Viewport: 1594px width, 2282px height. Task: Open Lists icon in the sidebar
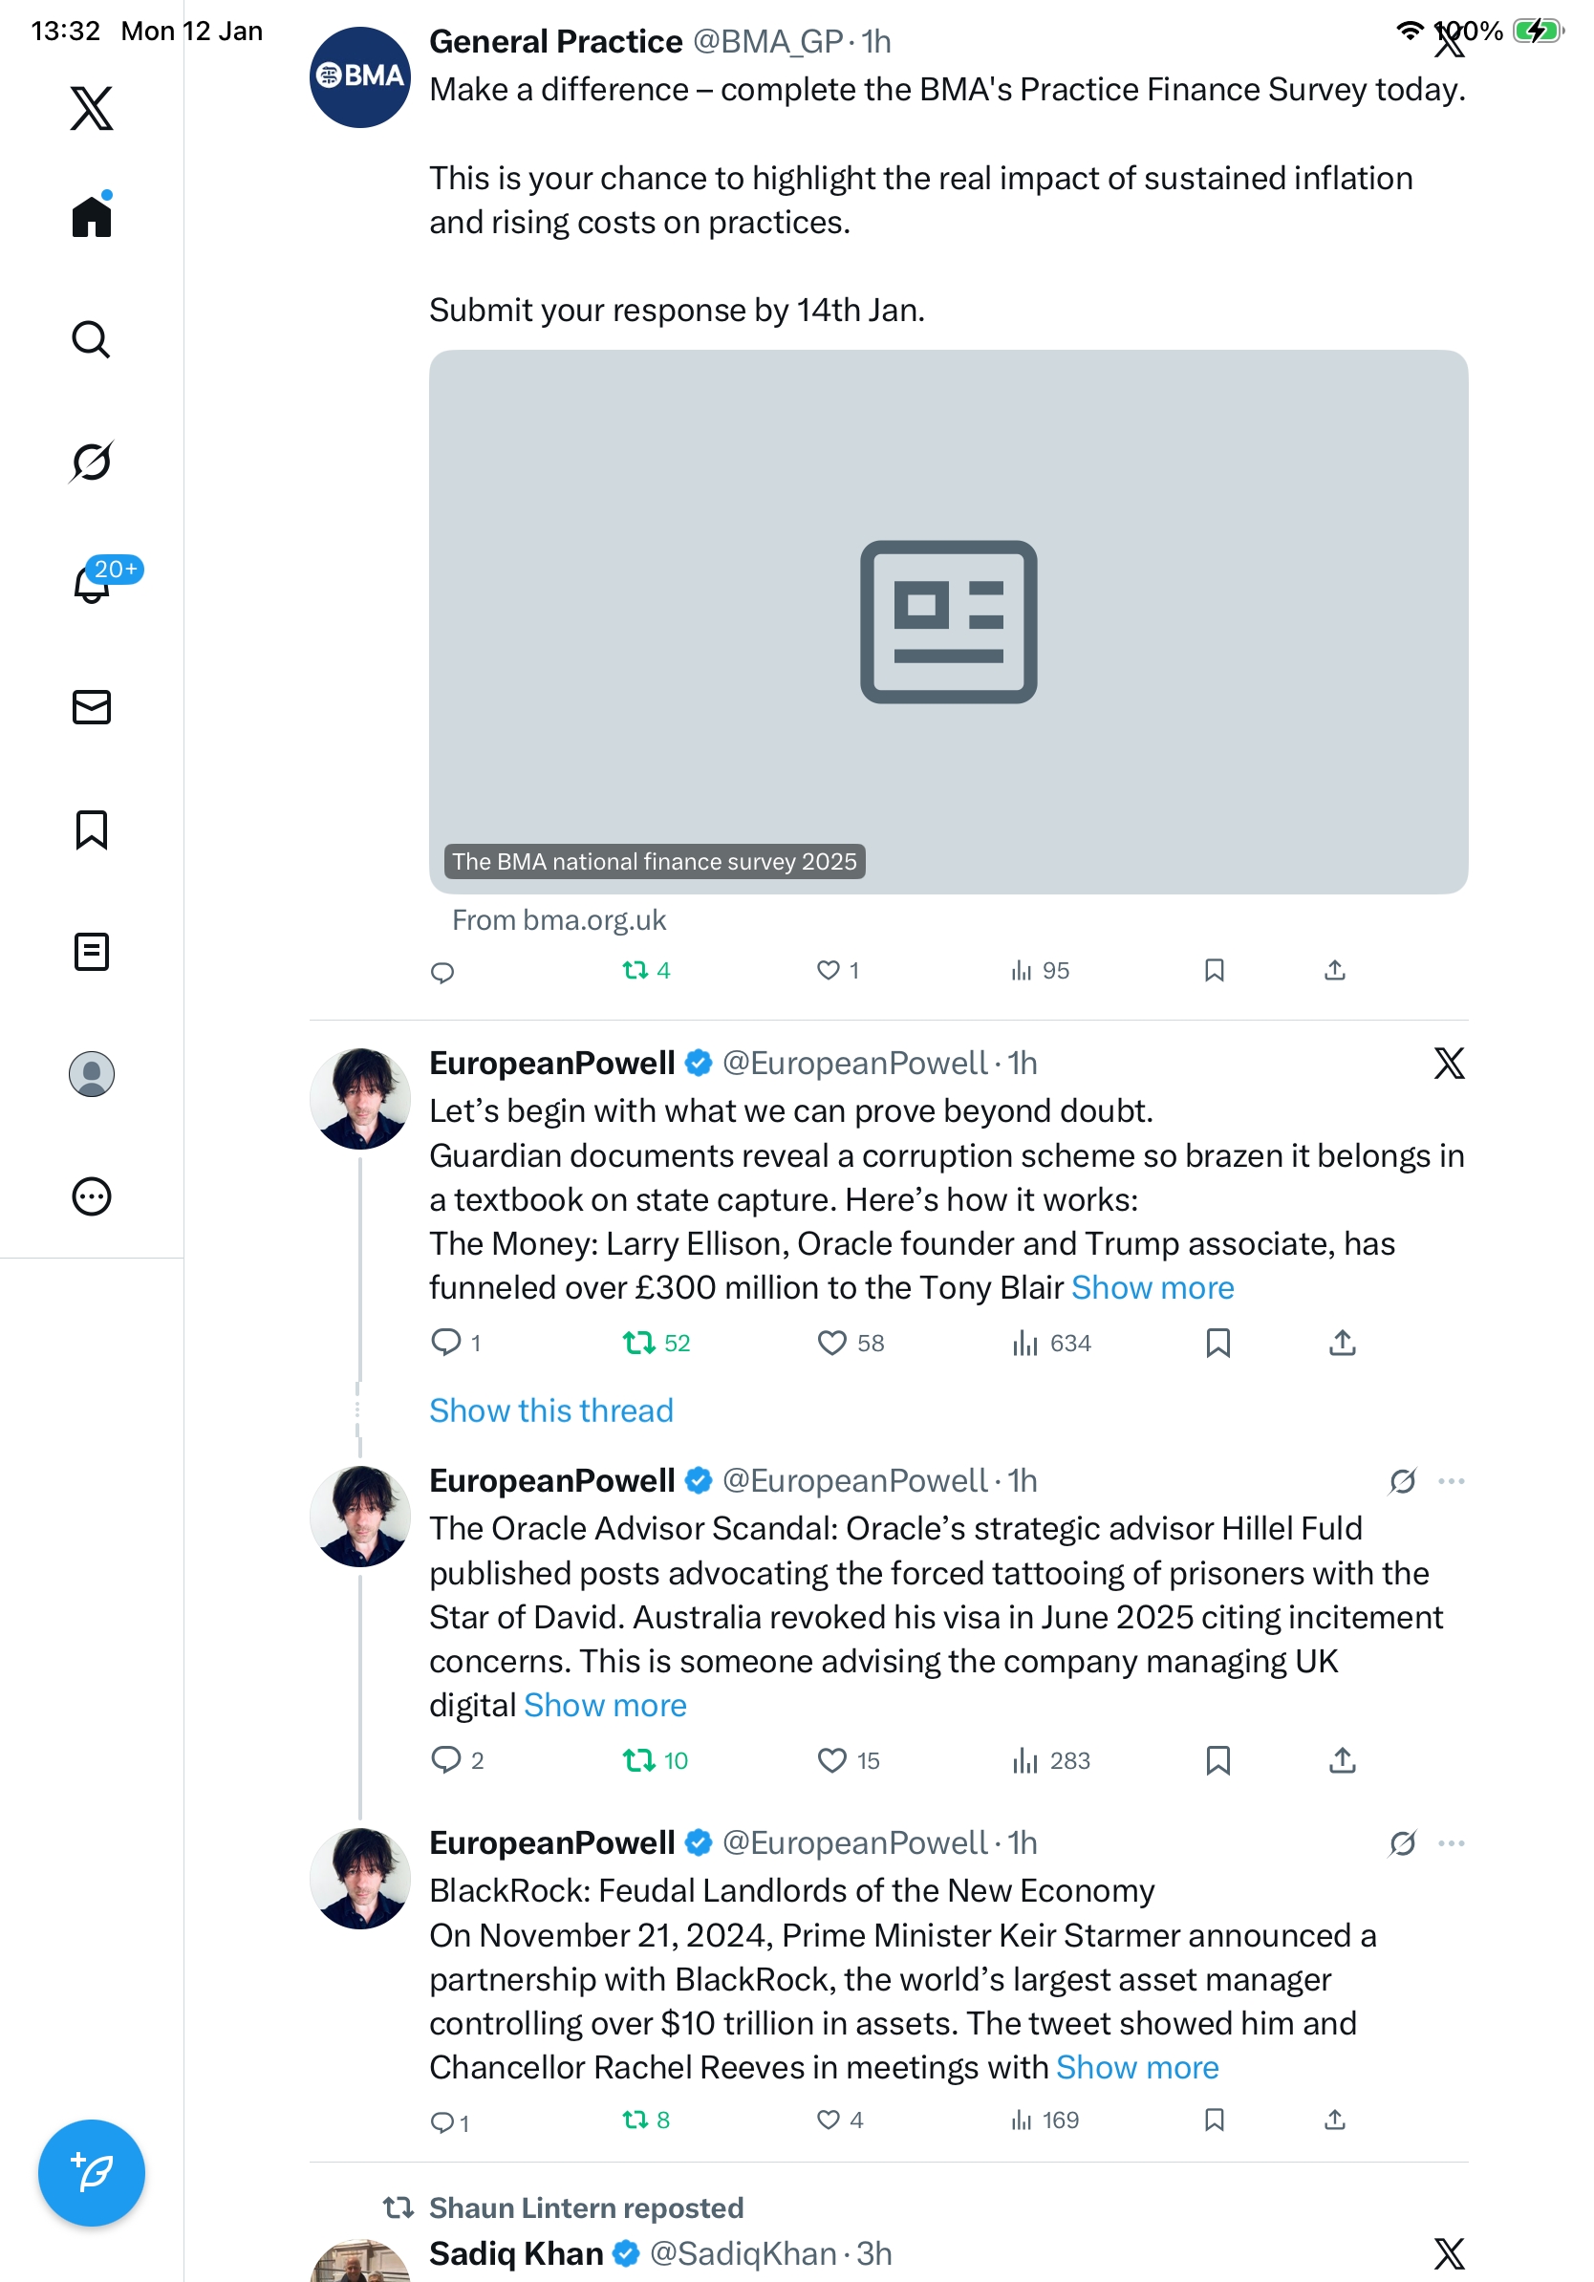[x=92, y=951]
